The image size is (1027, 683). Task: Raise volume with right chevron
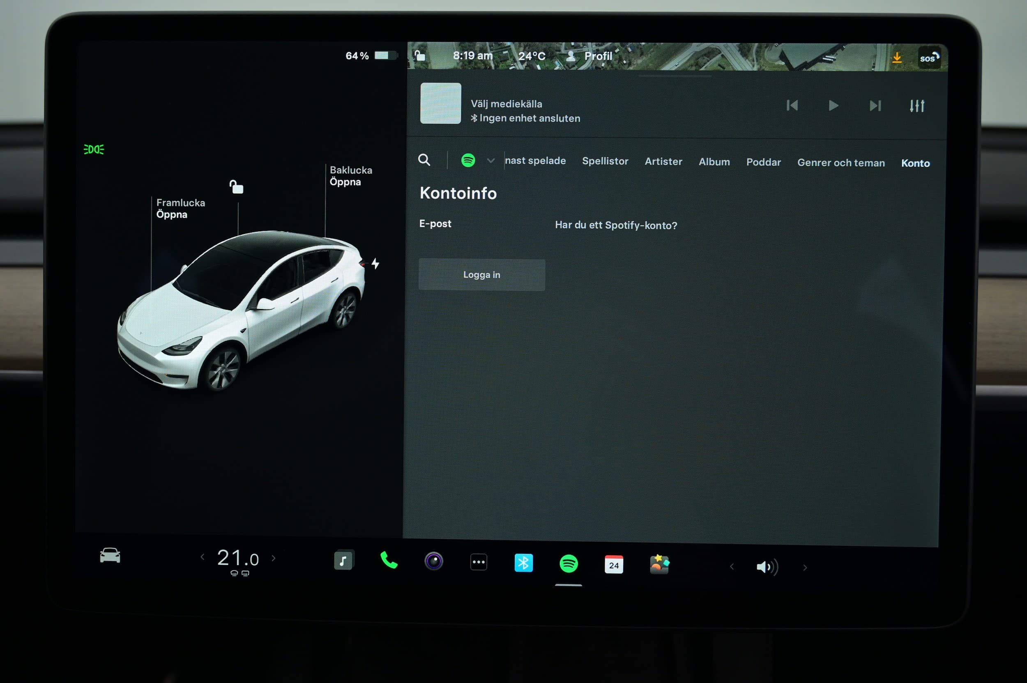click(805, 568)
